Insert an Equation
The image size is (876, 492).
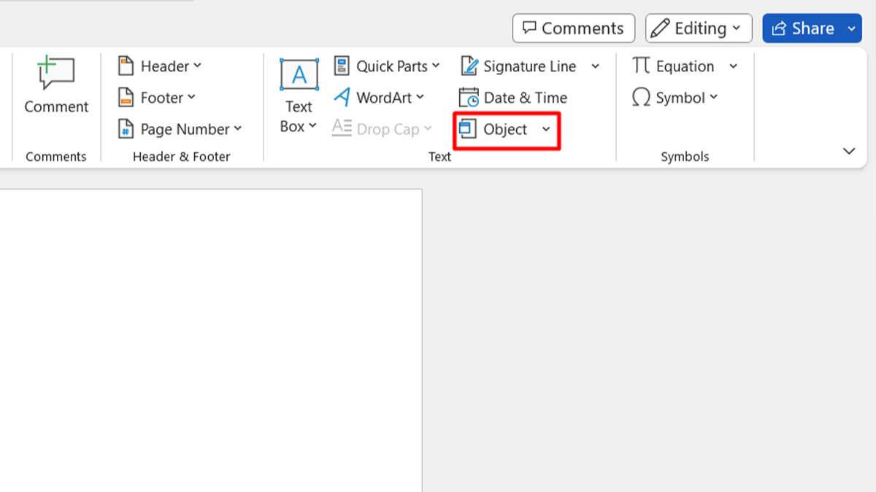click(675, 66)
